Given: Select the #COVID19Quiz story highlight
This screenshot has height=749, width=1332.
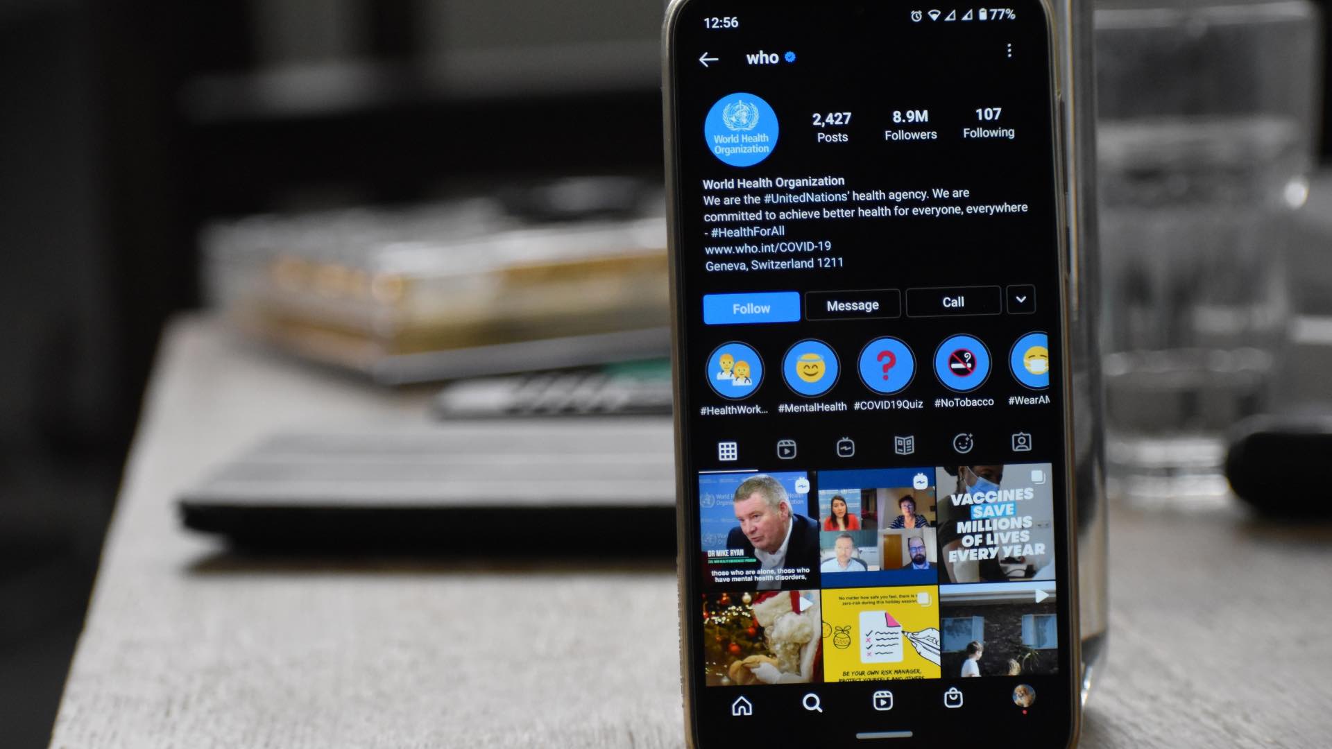Looking at the screenshot, I should (x=884, y=370).
